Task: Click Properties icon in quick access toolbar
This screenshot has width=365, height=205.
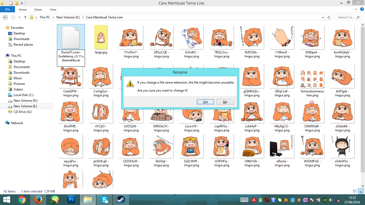Action: click(11, 3)
